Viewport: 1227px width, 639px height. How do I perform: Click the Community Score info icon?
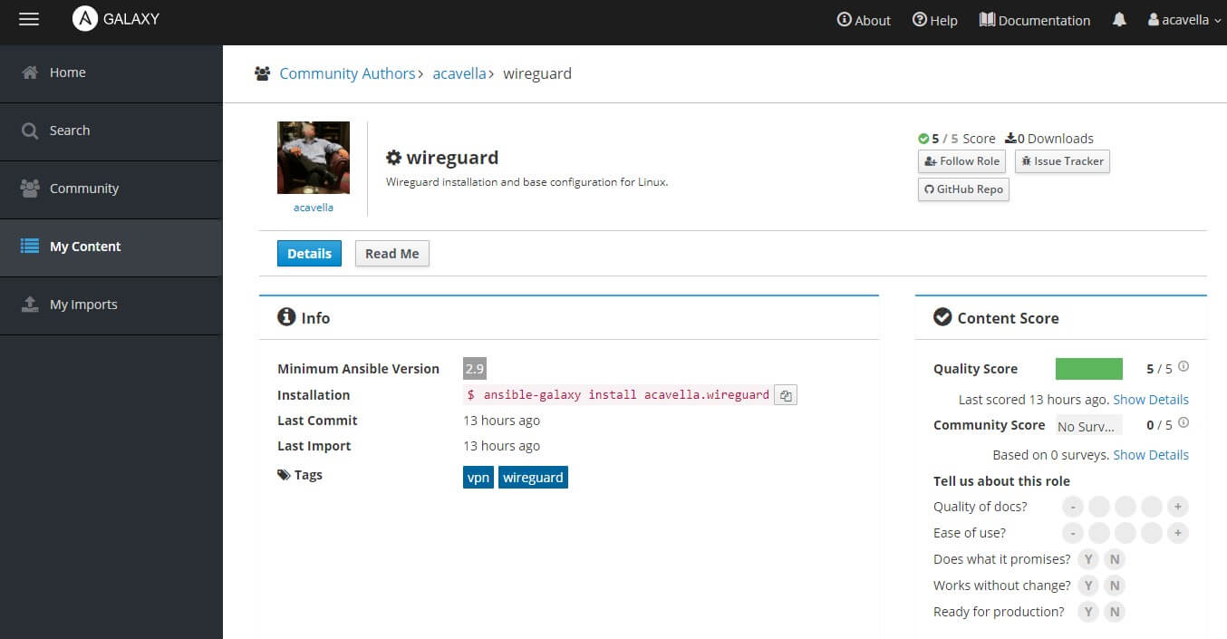[x=1184, y=423]
